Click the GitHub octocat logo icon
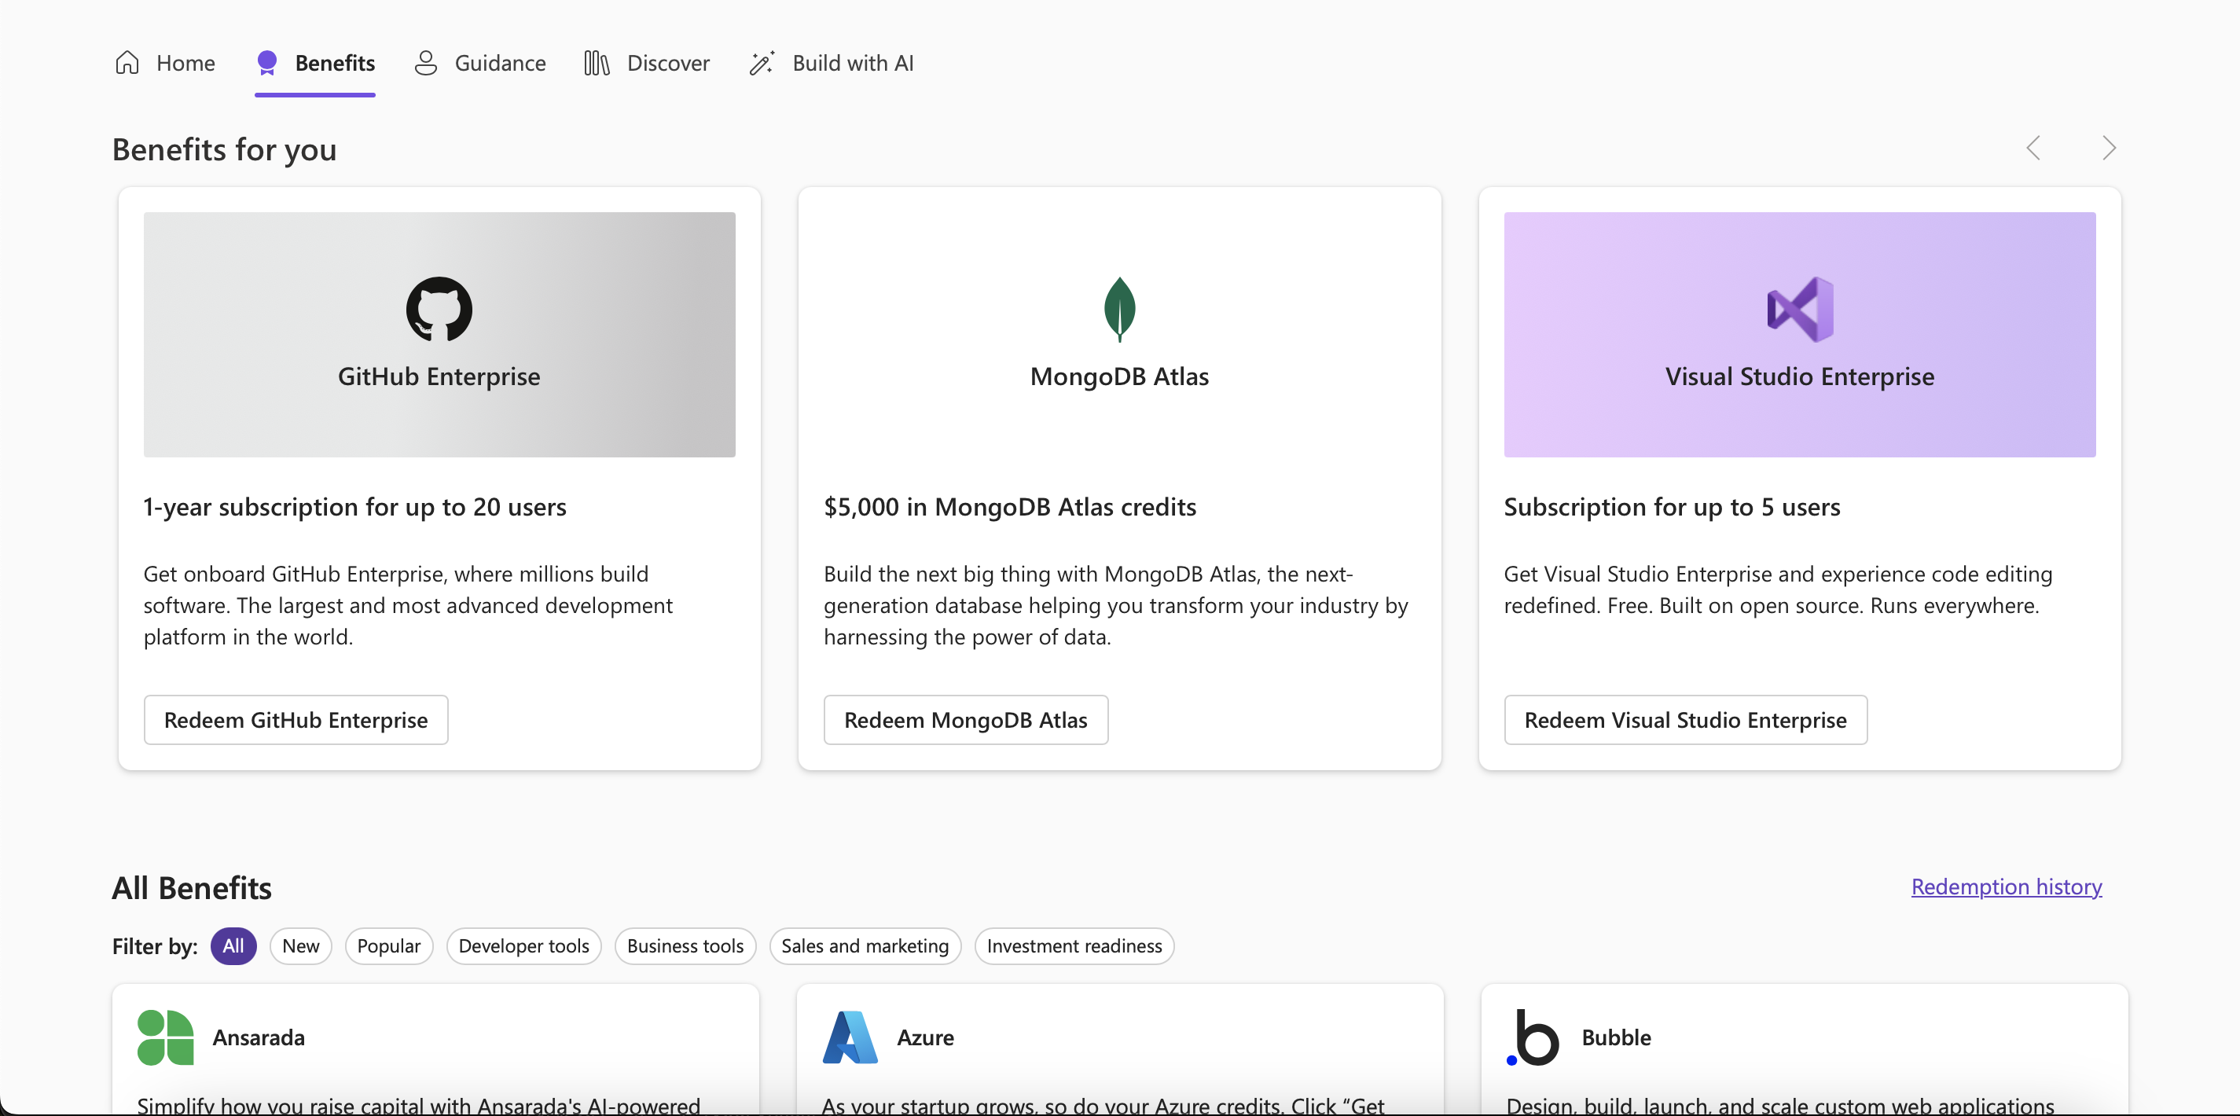The height and width of the screenshot is (1116, 2240). click(x=439, y=309)
